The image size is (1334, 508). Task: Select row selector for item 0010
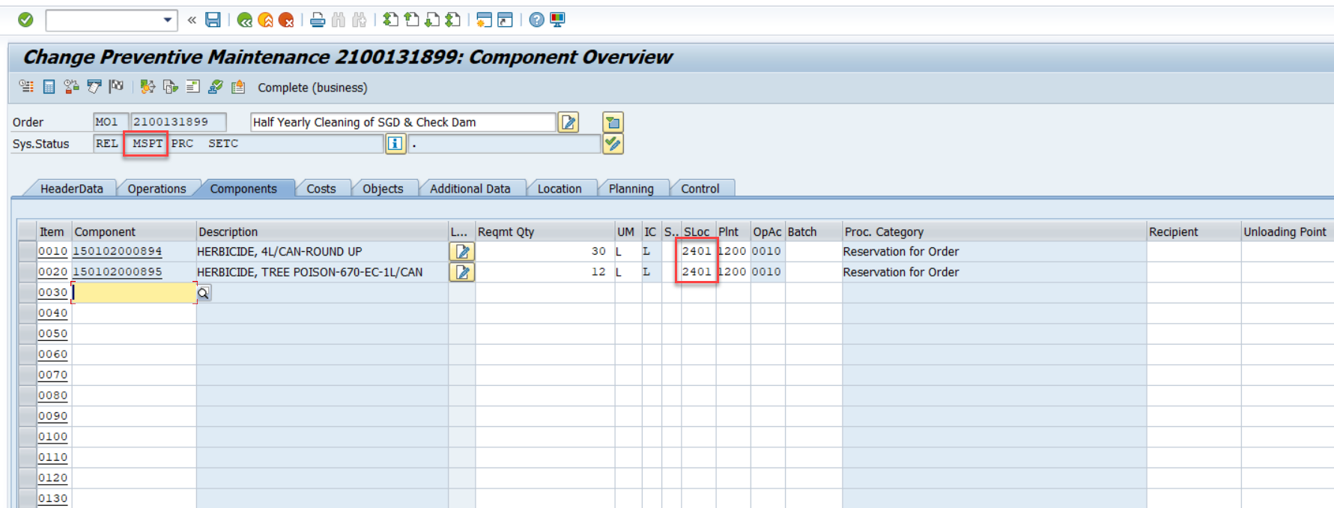pos(27,252)
